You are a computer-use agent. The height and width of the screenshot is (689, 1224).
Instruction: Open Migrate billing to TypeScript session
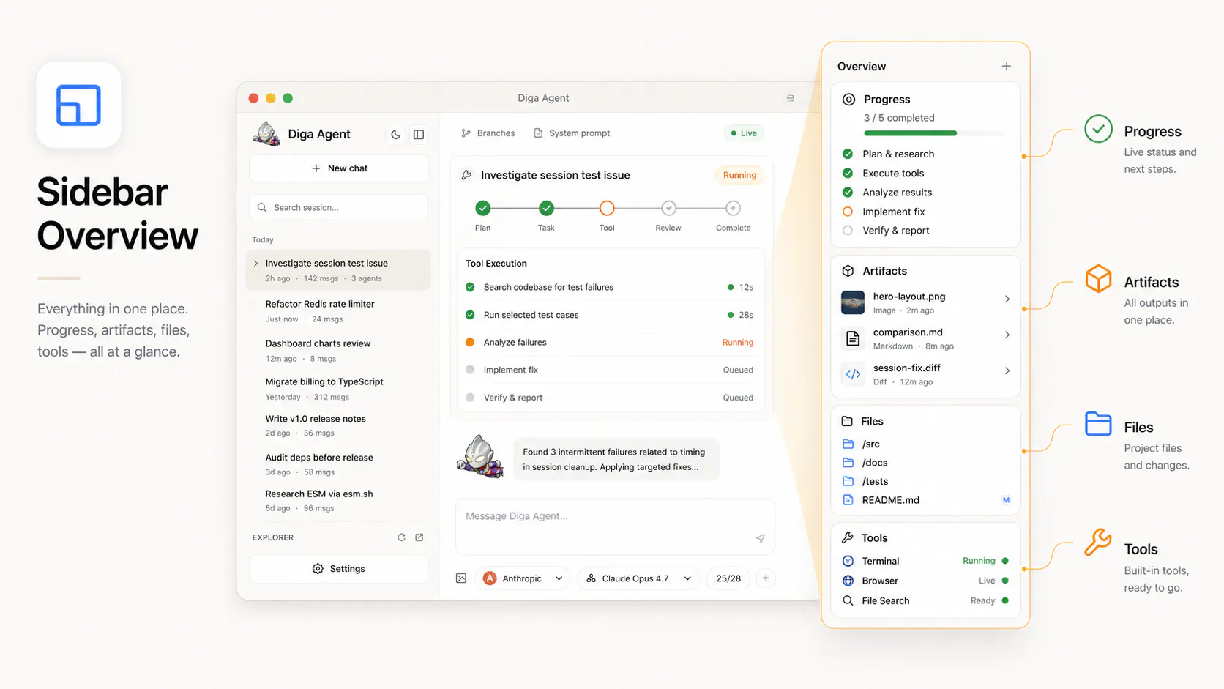pos(339,389)
